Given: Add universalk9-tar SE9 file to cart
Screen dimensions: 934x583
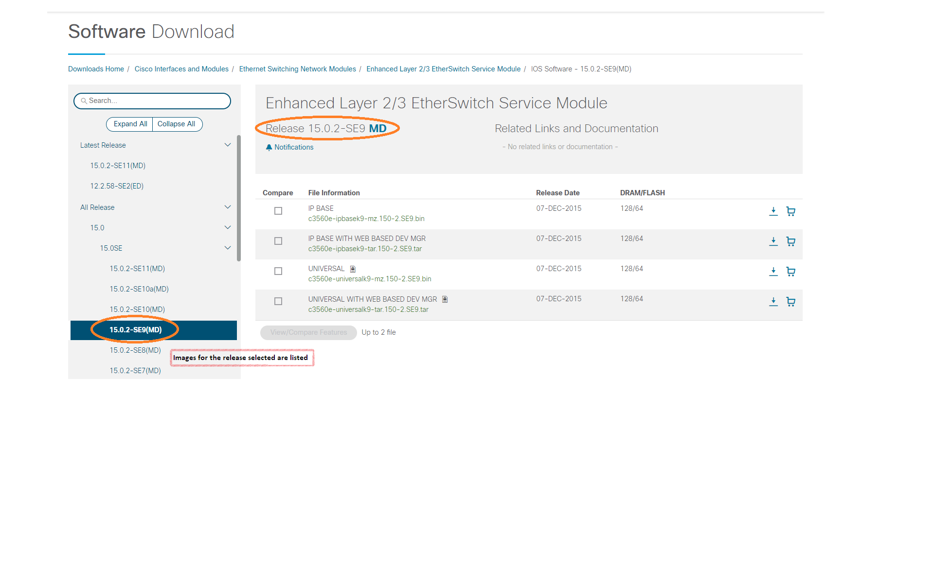Looking at the screenshot, I should point(791,302).
